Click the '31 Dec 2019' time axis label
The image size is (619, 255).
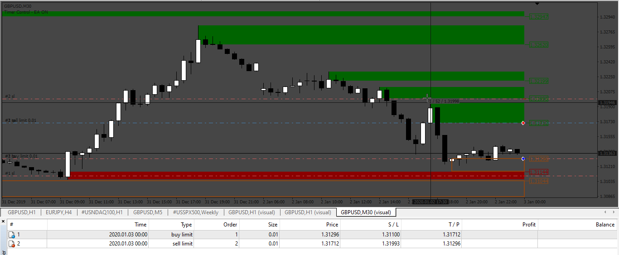[x=14, y=202]
